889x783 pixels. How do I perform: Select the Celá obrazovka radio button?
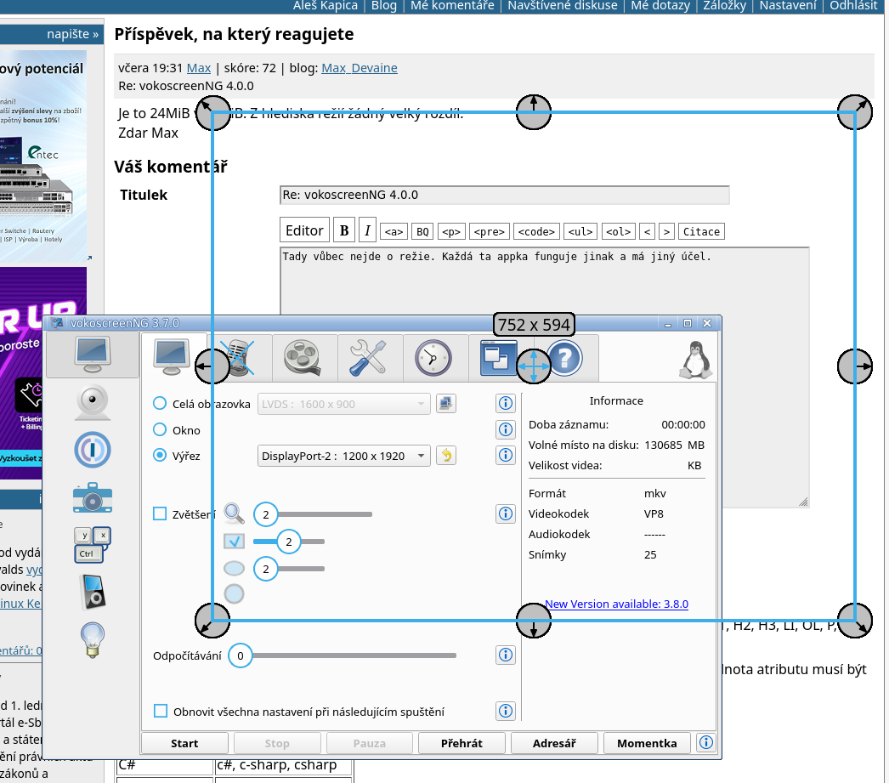pyautogui.click(x=160, y=403)
